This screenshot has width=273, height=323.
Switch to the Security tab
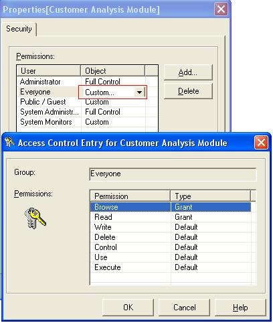[19, 29]
